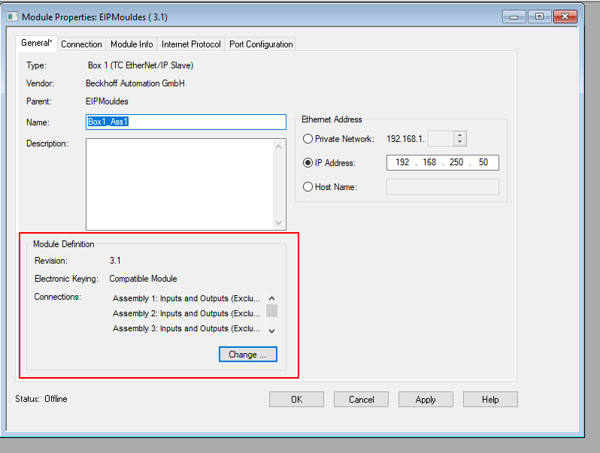Click the Description box up scroll arrow

pyautogui.click(x=278, y=146)
